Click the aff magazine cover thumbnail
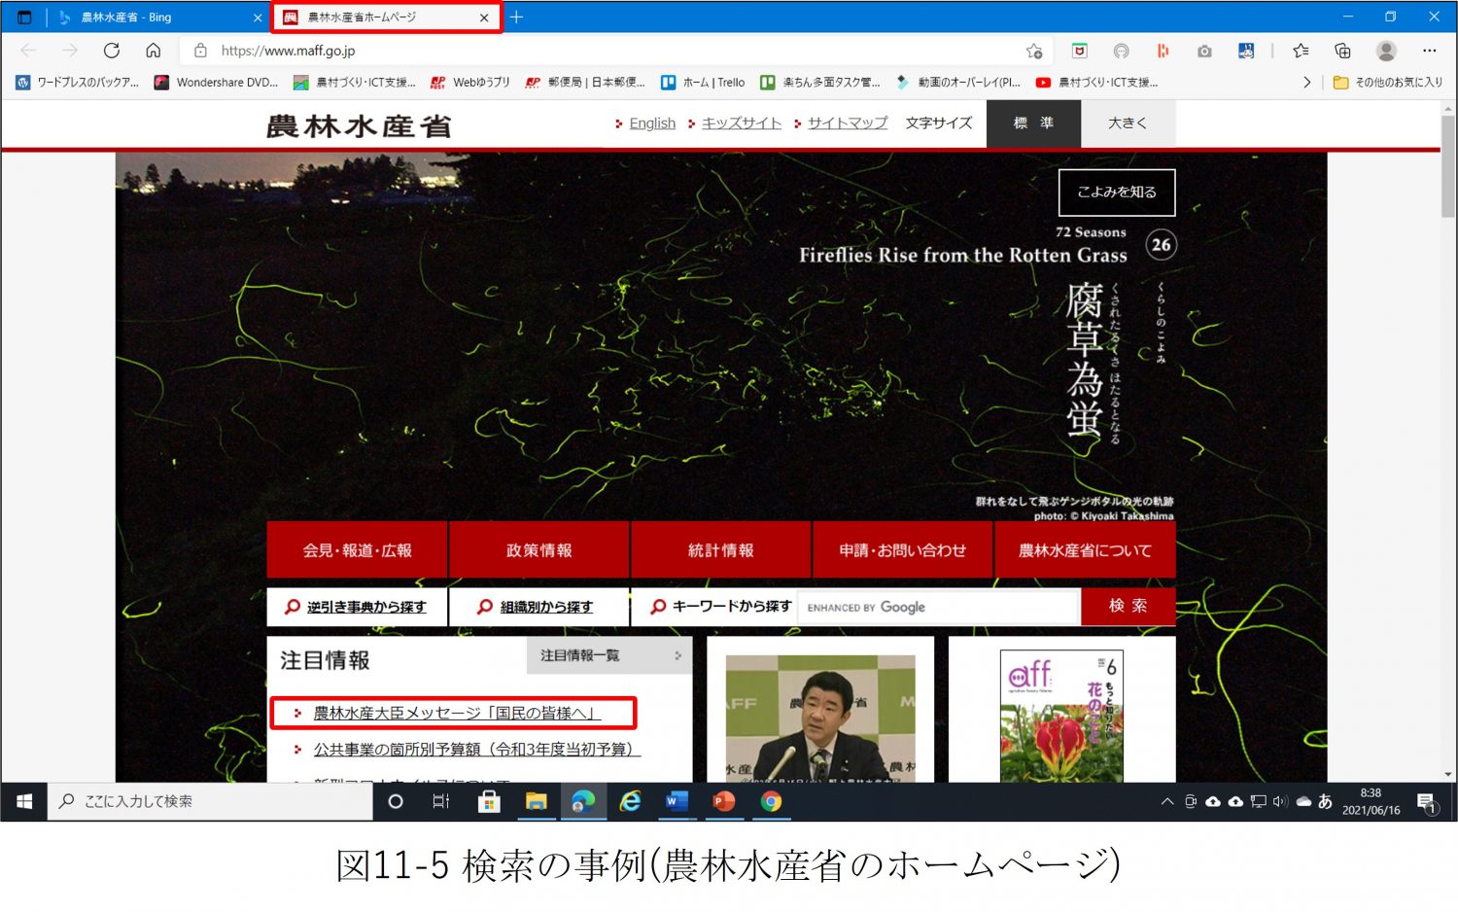This screenshot has width=1458, height=912. tap(1061, 716)
